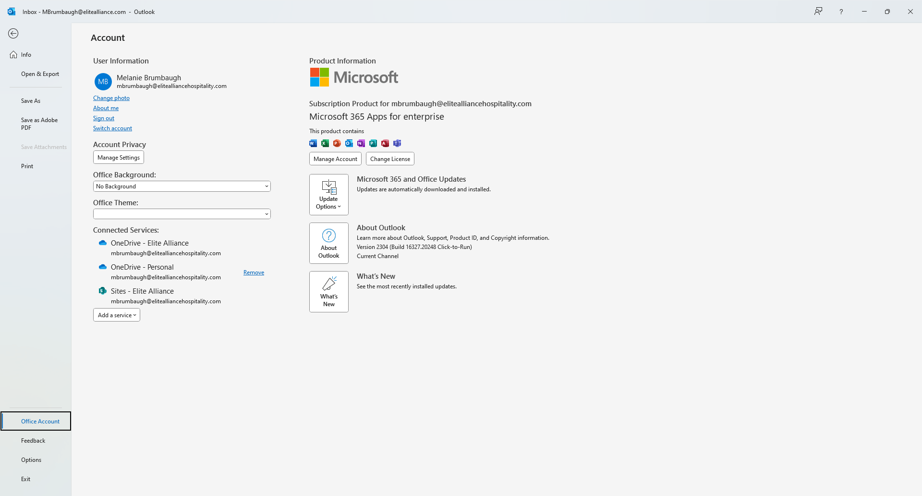Open the About me link

click(106, 108)
